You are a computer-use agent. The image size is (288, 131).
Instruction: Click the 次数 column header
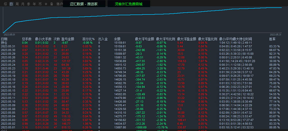(57, 39)
